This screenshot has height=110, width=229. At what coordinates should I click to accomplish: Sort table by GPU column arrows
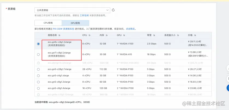point(124,35)
